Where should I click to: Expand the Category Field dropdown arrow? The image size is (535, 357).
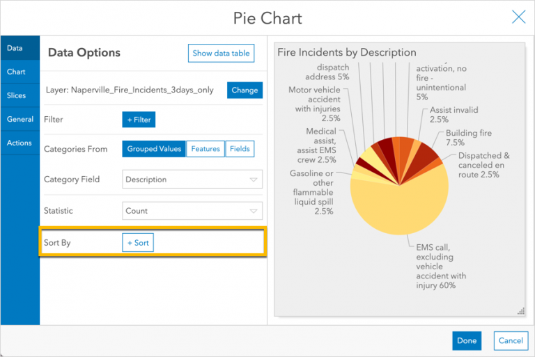pyautogui.click(x=254, y=180)
